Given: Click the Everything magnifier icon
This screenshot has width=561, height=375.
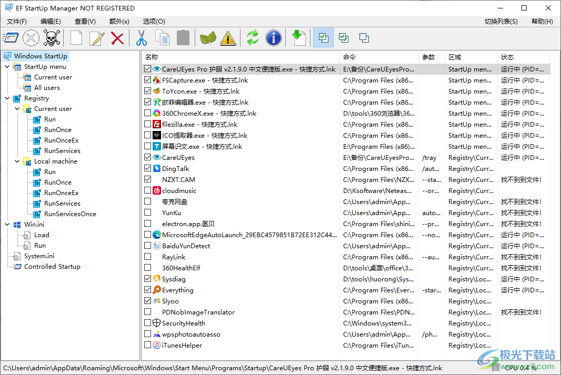Looking at the screenshot, I should tap(157, 290).
